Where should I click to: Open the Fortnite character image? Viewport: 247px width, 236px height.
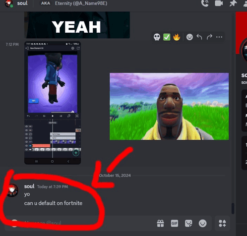coord(169,107)
